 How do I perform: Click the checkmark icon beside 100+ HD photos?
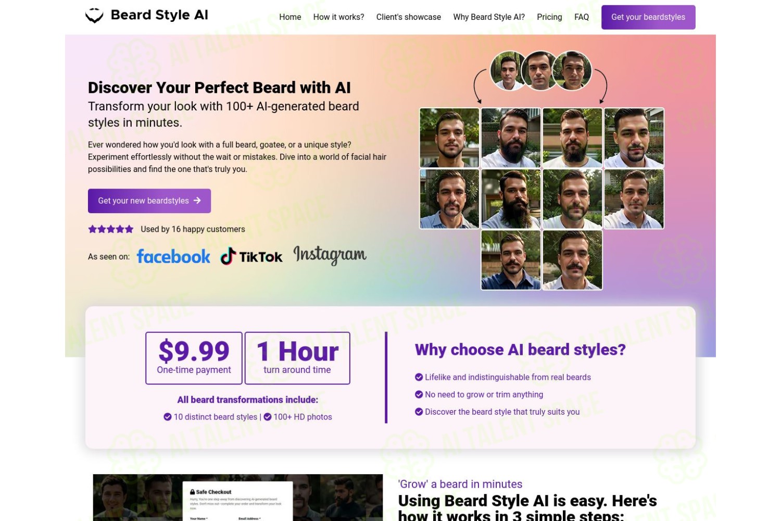tap(268, 417)
